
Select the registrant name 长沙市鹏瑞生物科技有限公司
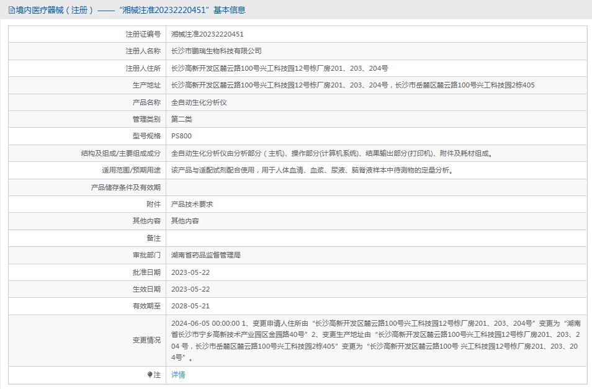click(x=216, y=51)
